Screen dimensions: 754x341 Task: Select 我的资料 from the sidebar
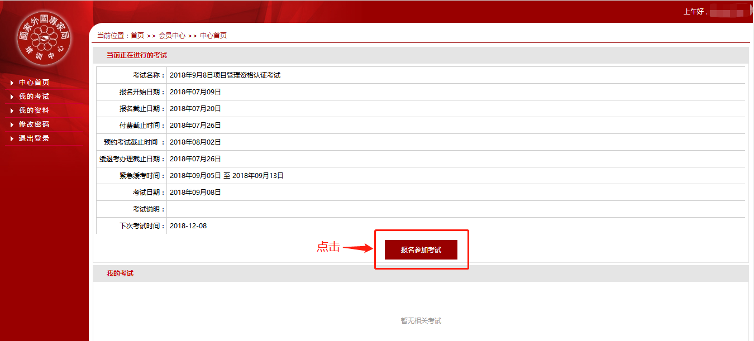[x=34, y=111]
